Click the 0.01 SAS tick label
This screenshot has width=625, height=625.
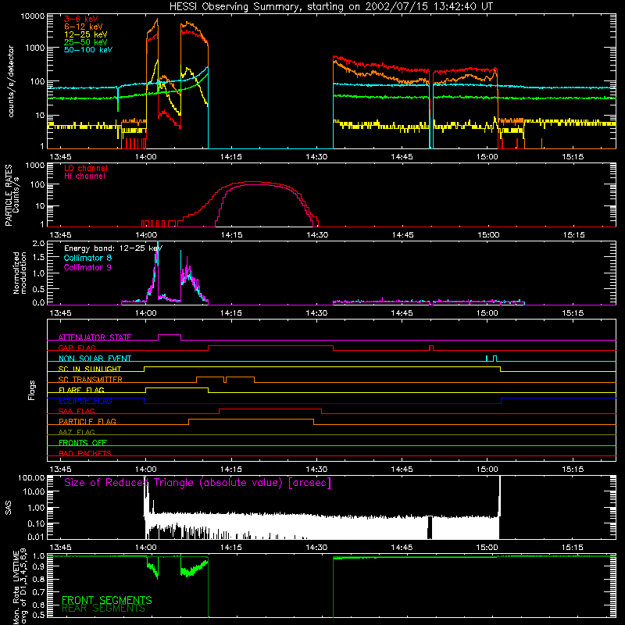(x=36, y=537)
